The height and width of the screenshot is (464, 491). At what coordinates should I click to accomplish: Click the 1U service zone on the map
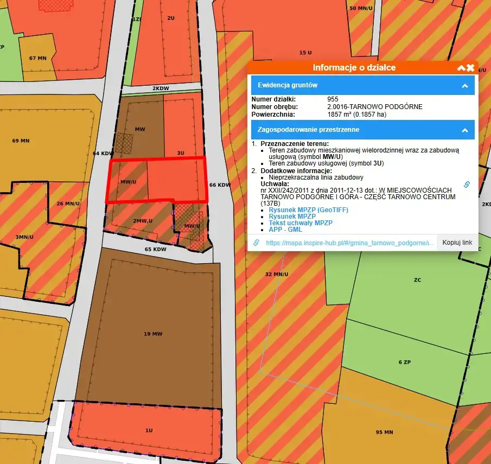[x=148, y=430]
